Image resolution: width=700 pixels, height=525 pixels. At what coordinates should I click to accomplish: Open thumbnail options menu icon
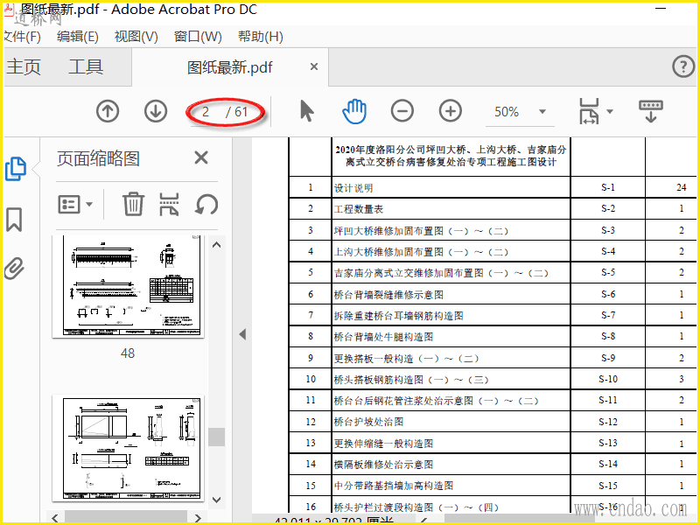click(x=75, y=205)
